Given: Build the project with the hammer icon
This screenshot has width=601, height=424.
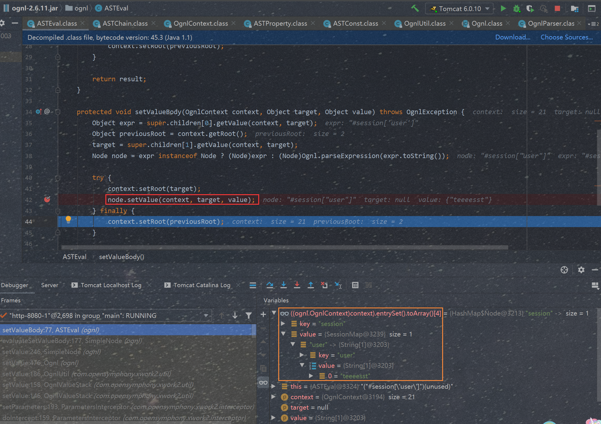Looking at the screenshot, I should point(415,8).
